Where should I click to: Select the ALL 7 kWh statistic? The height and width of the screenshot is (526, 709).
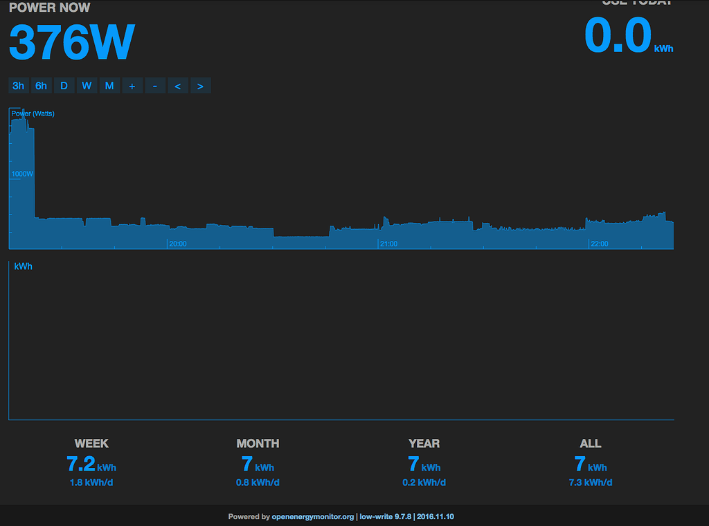click(590, 464)
